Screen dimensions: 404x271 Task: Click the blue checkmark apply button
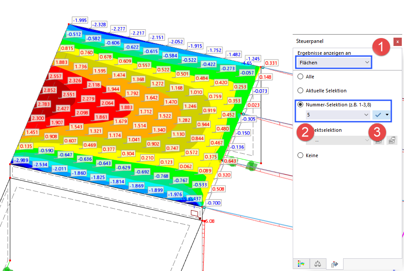tap(378, 115)
